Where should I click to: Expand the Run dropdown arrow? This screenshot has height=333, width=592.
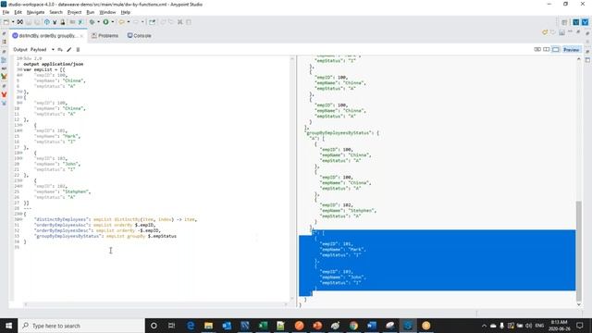(113, 22)
